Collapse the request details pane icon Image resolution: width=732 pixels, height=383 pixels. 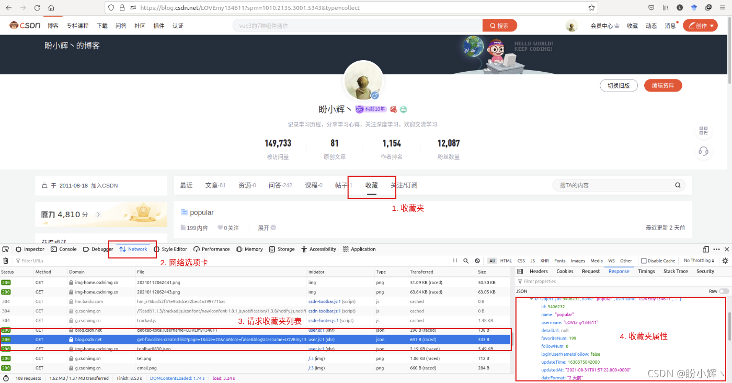coord(519,272)
